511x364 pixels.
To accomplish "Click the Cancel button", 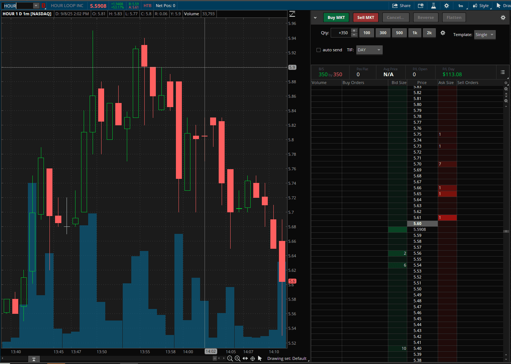I will [396, 17].
